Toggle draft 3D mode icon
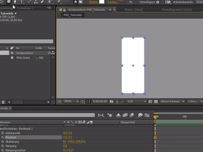203x152 pixels. (x=110, y=115)
